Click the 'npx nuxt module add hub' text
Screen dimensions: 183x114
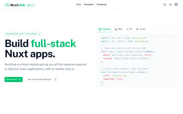coord(39,80)
